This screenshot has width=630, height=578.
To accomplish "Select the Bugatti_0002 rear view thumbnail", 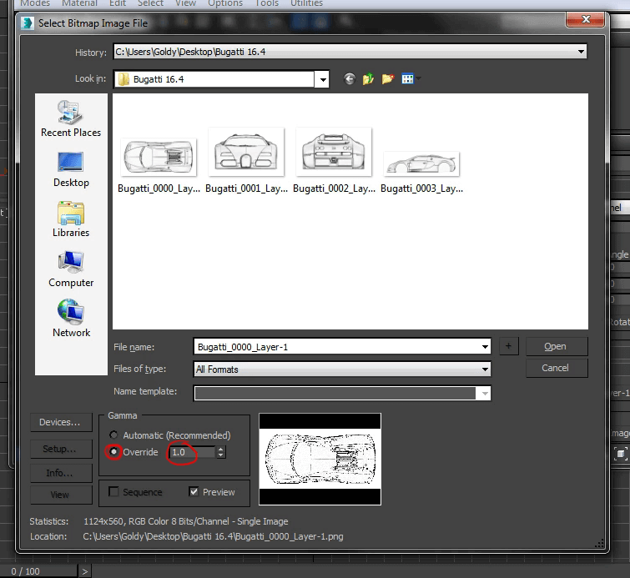I will pos(334,153).
